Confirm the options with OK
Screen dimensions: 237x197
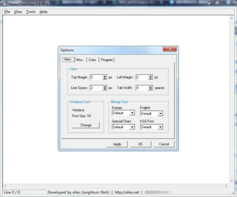point(140,144)
